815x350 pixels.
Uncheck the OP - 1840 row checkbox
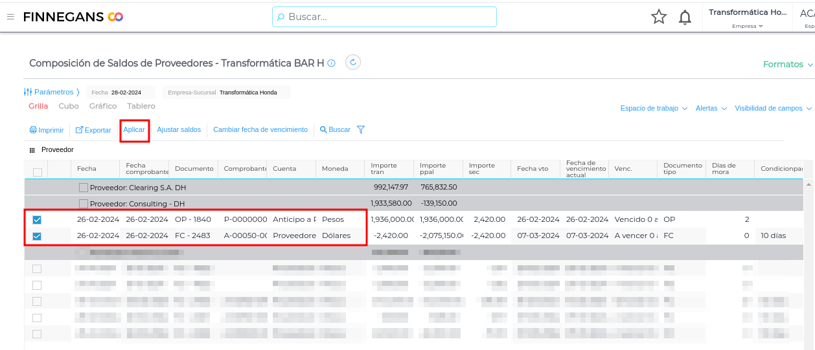coord(37,220)
